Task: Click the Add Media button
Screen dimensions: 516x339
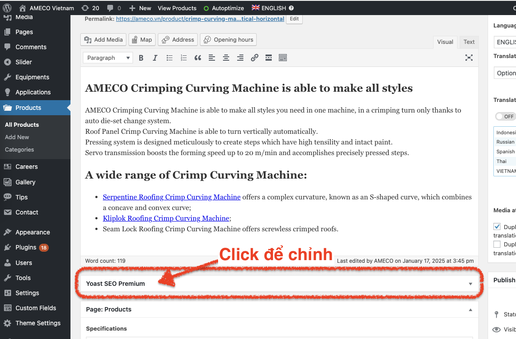Action: [104, 39]
